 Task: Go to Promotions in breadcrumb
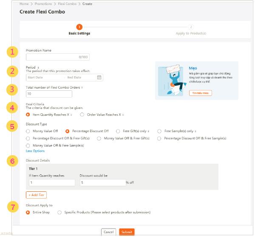point(44,4)
